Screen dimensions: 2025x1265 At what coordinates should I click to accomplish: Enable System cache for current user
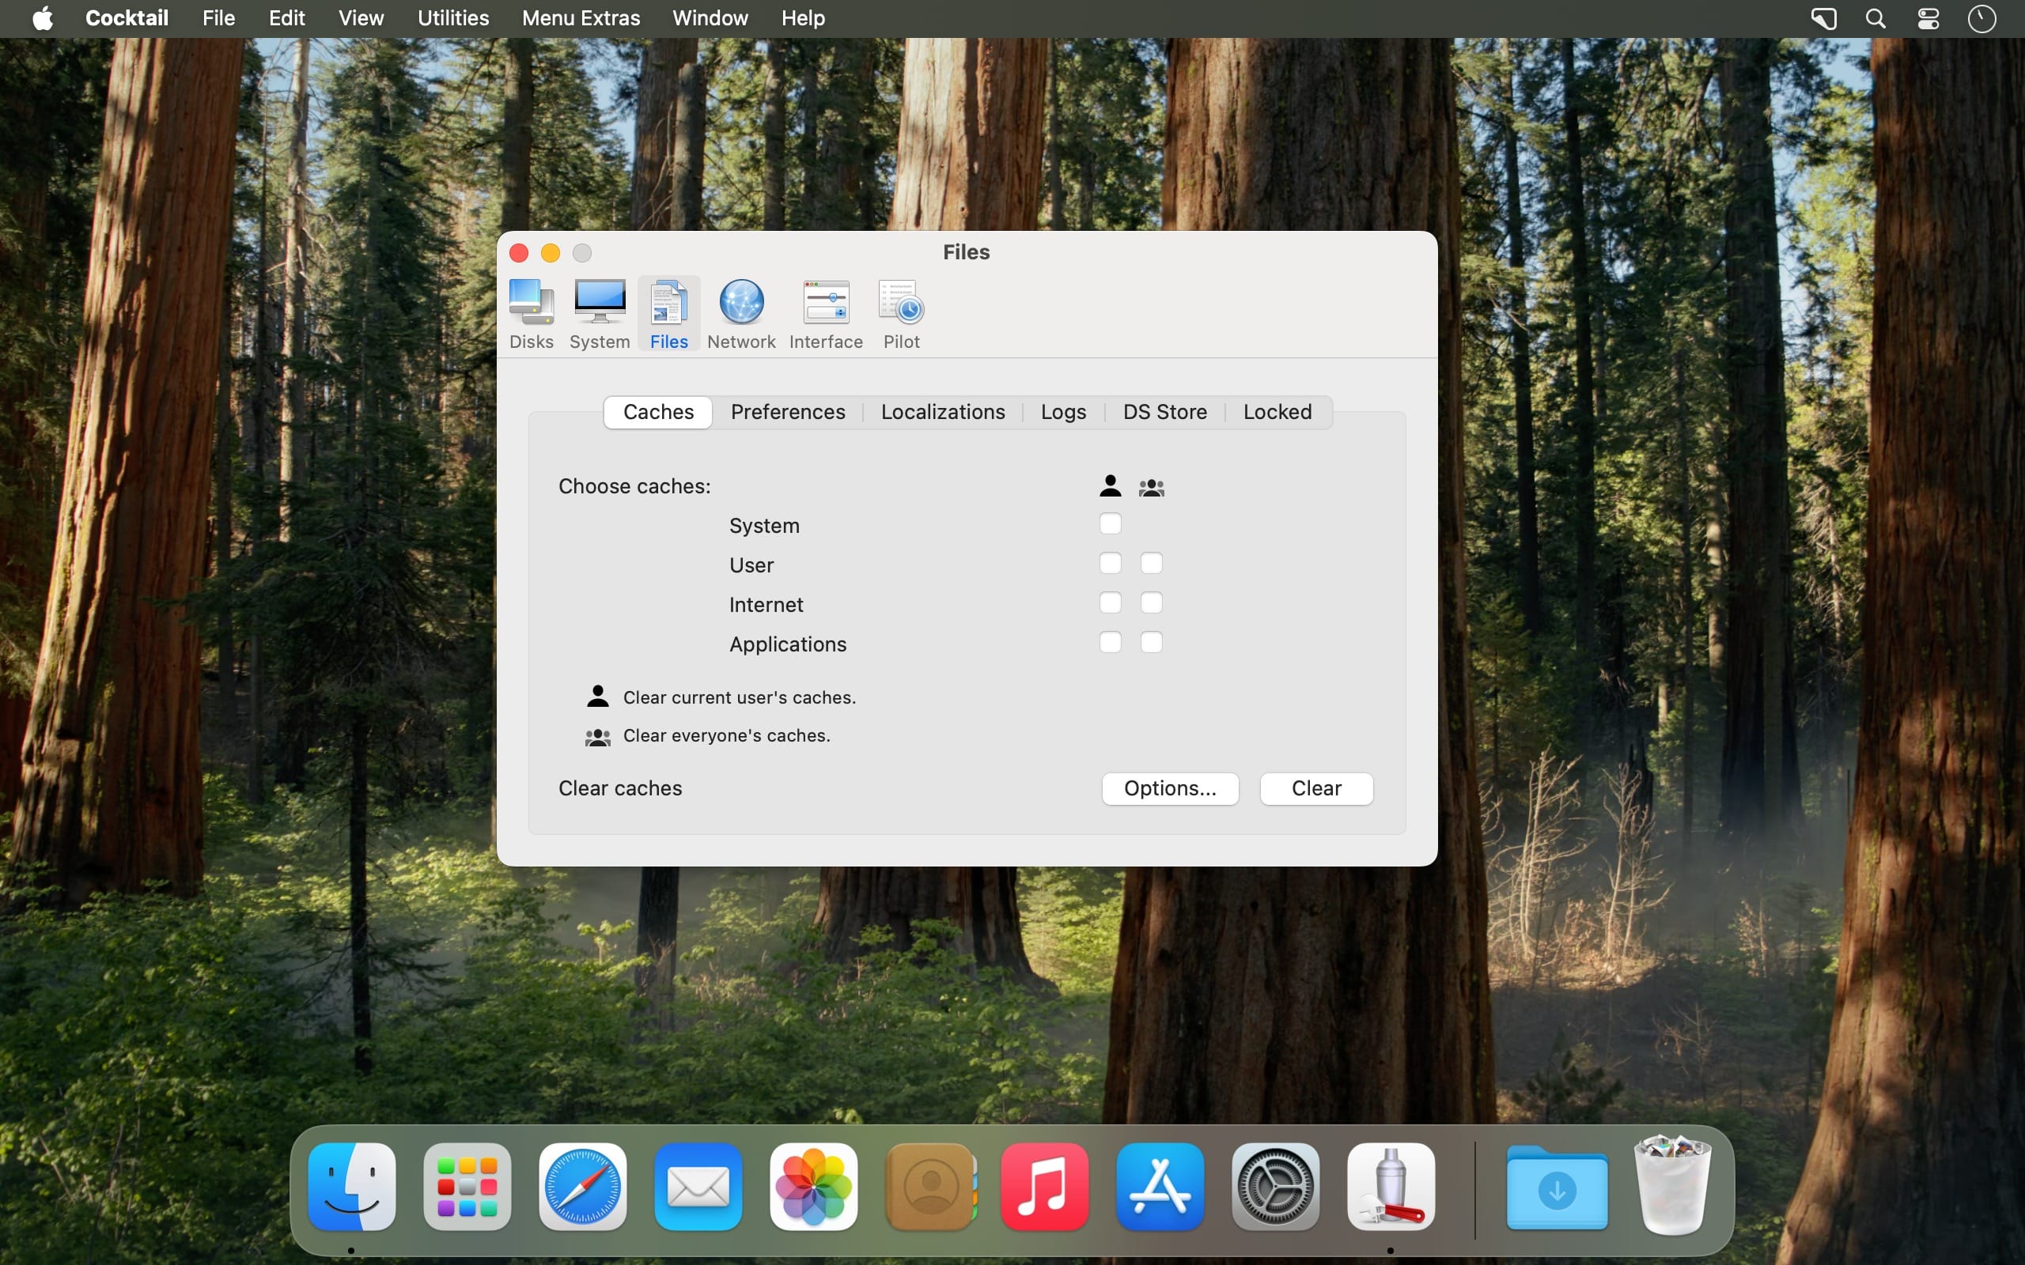tap(1110, 523)
